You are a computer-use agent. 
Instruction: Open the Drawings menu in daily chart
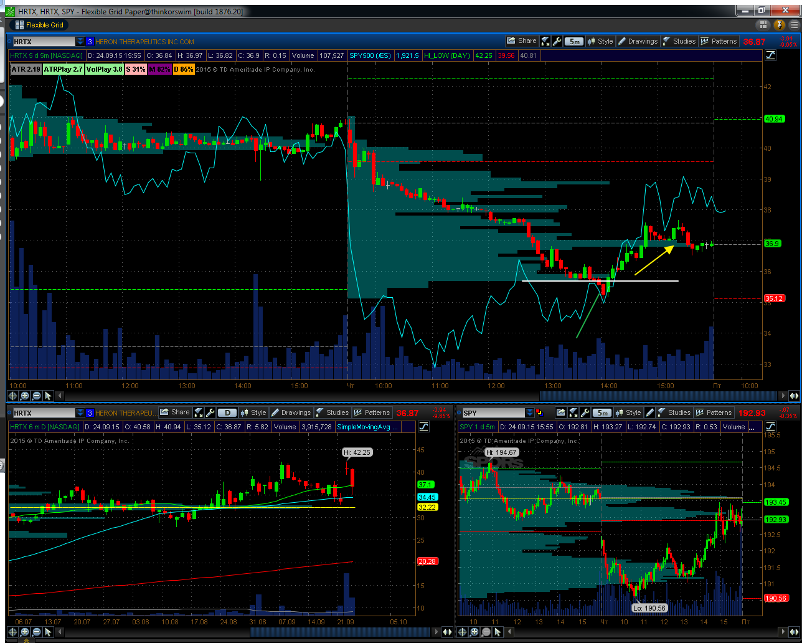coord(291,412)
